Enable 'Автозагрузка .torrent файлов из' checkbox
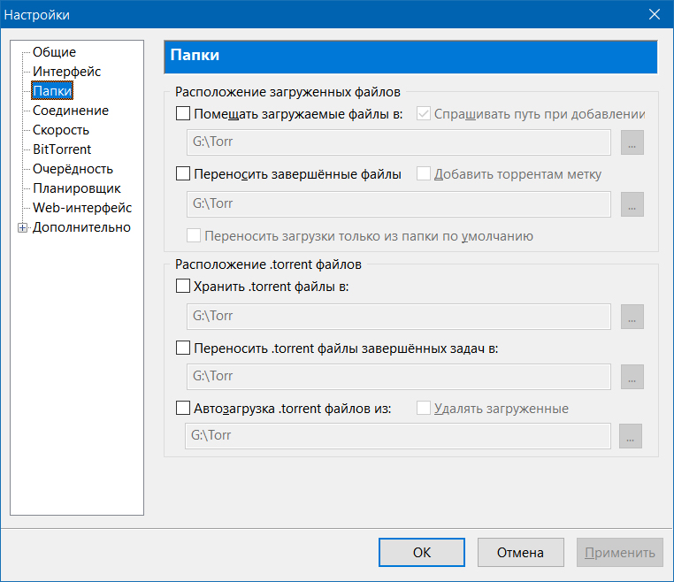The height and width of the screenshot is (582, 674). [183, 409]
